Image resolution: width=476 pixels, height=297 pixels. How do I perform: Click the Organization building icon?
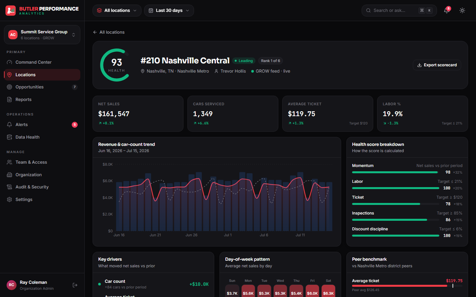10,175
